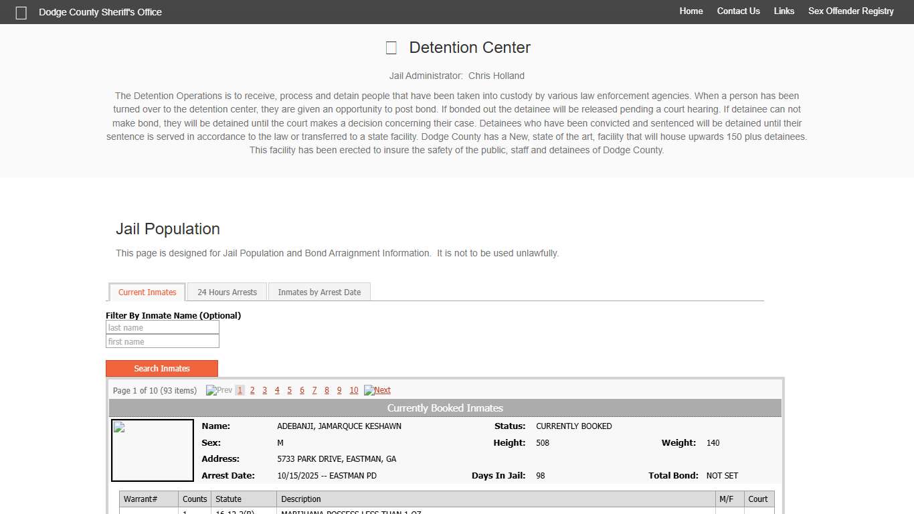
Task: Jump to page 10 of inmate listings
Action: click(353, 390)
